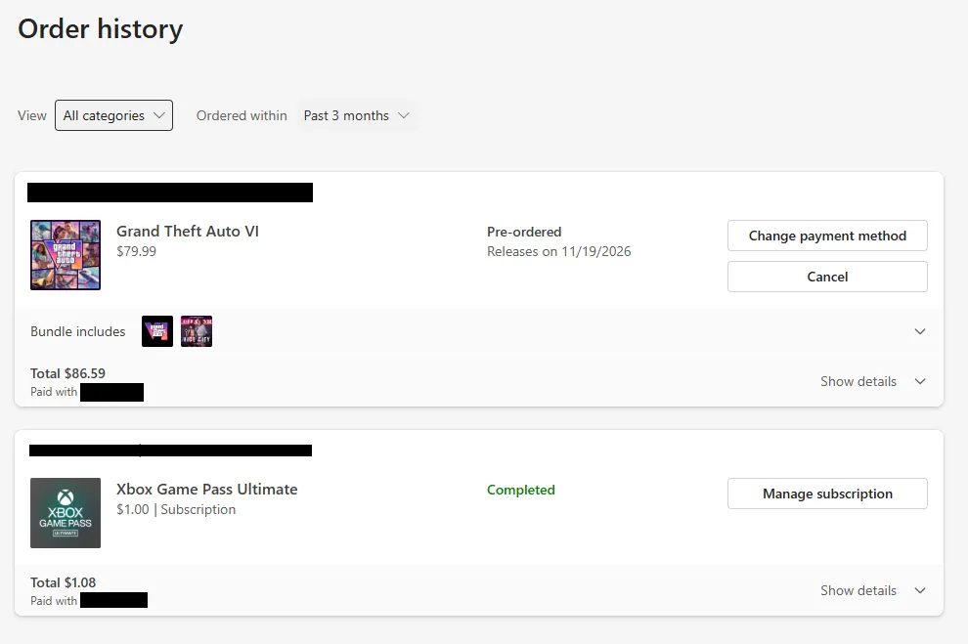Click the chevron beside Game Pass Show details
The width and height of the screenshot is (968, 644).
pyautogui.click(x=920, y=590)
